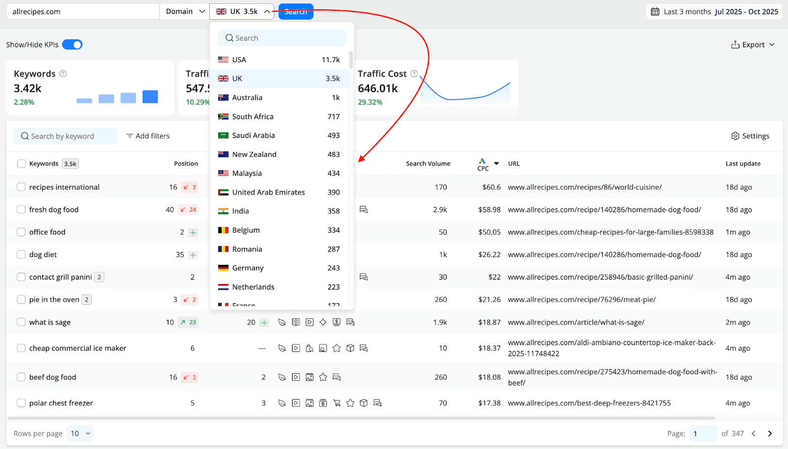Screen dimensions: 788x449
Task: Go to the previous results page arrow
Action: click(754, 434)
